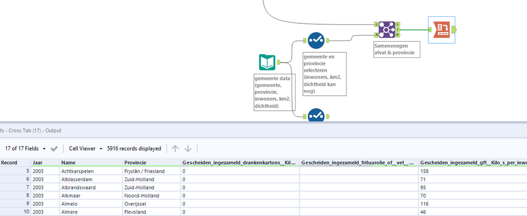Click the 'Almere' name cell
This screenshot has height=216, width=527.
coord(91,211)
